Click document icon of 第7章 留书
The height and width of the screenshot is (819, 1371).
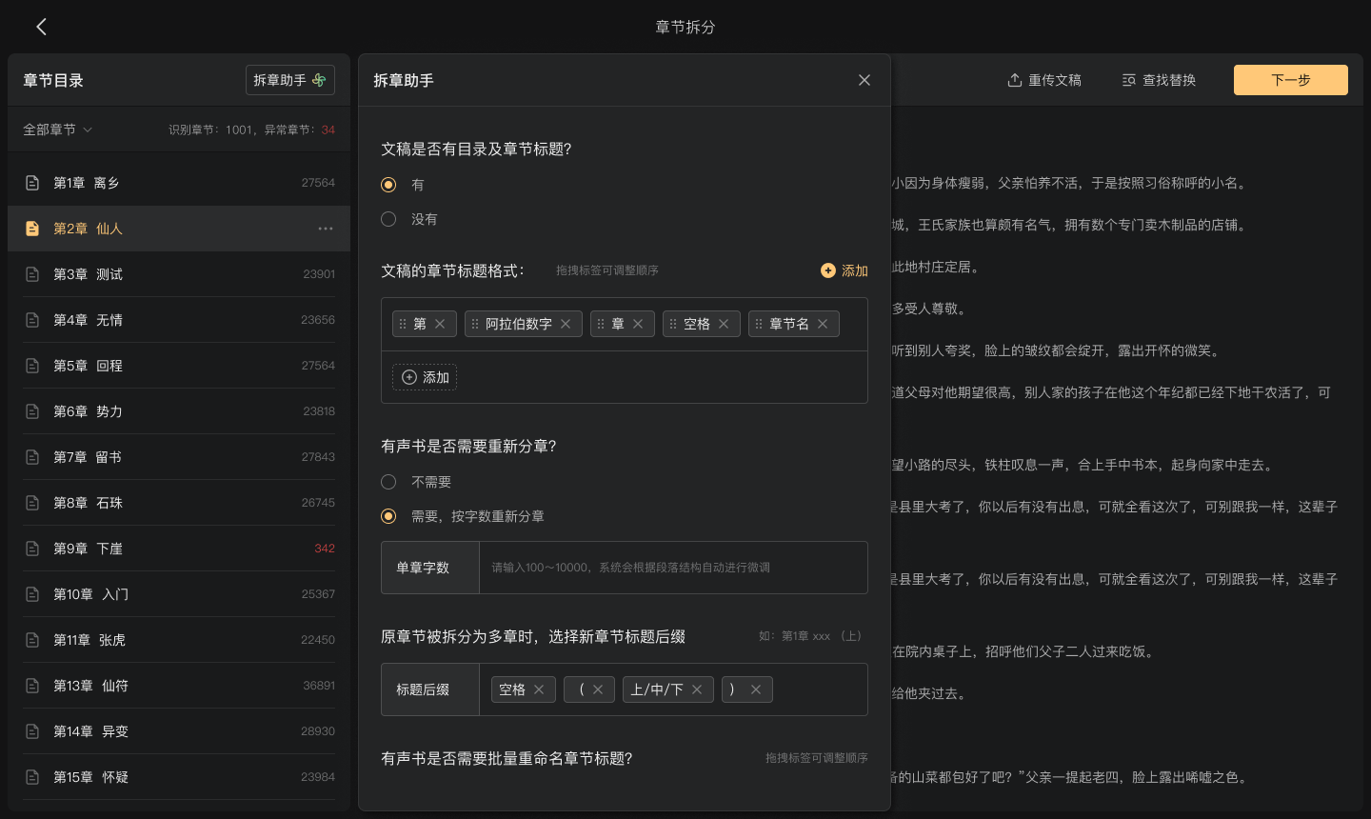coord(32,457)
